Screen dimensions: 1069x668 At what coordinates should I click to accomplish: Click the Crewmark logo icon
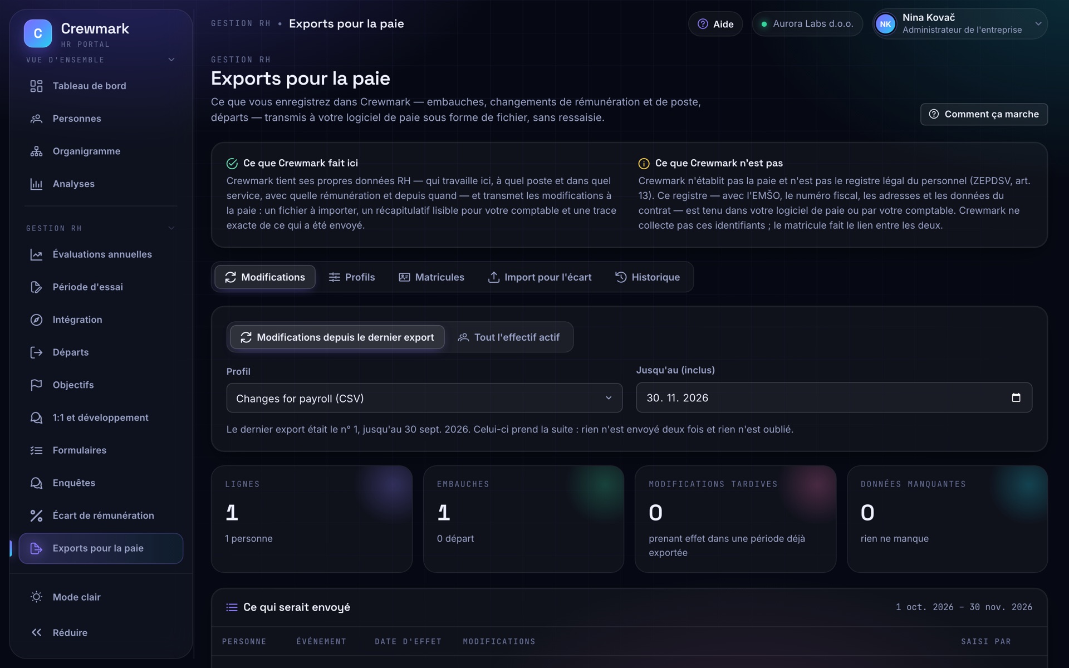38,33
